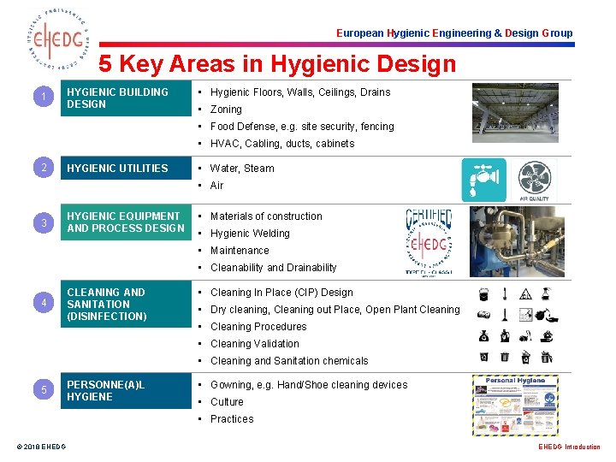Image resolution: width=616 pixels, height=462 pixels.
Task: Select the Personne(a)l Hygiene box
Action: click(x=126, y=391)
